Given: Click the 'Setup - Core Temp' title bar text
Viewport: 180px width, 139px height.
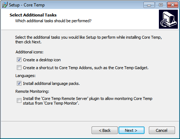Looking at the screenshot, I should pyautogui.click(x=27, y=5).
